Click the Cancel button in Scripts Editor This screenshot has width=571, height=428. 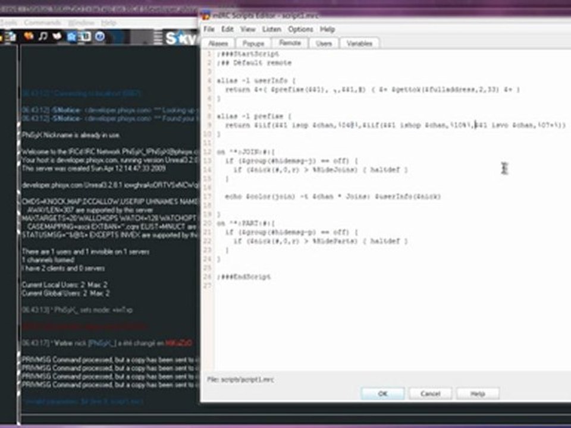pyautogui.click(x=431, y=394)
